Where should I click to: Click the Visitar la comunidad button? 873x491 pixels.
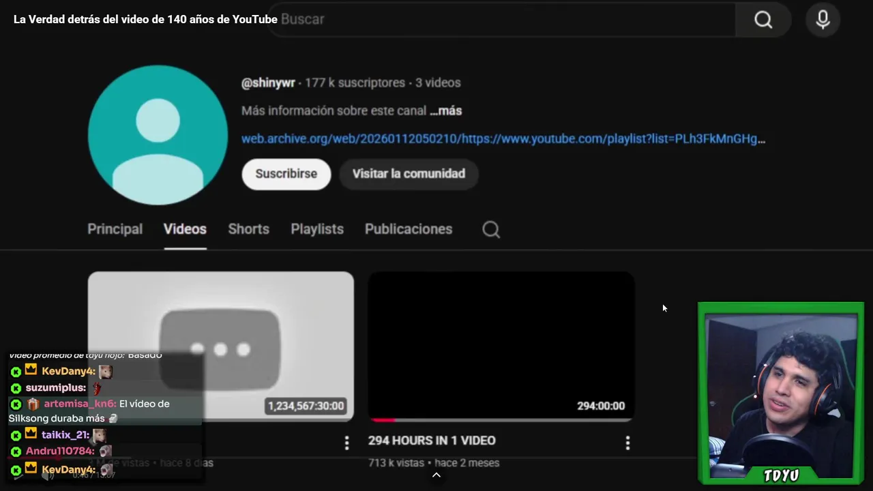409,174
